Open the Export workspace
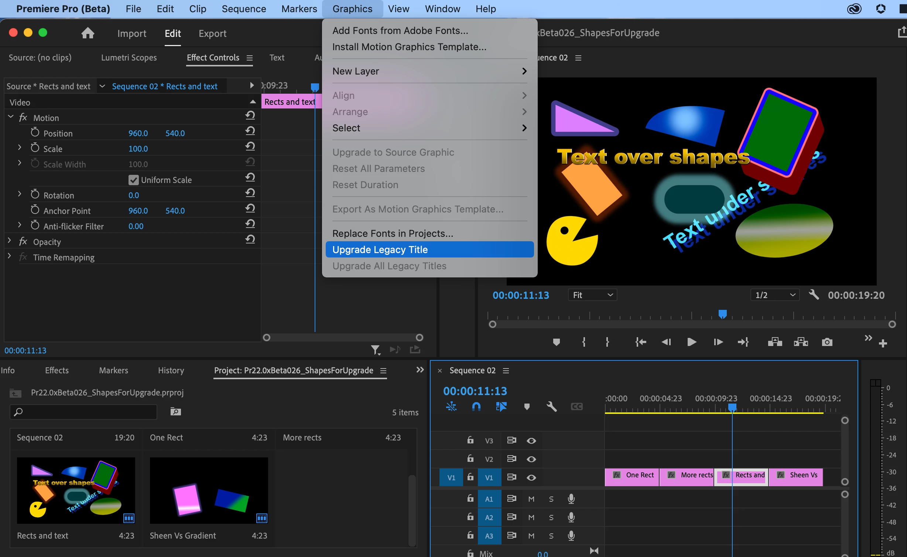The height and width of the screenshot is (557, 907). pos(212,34)
